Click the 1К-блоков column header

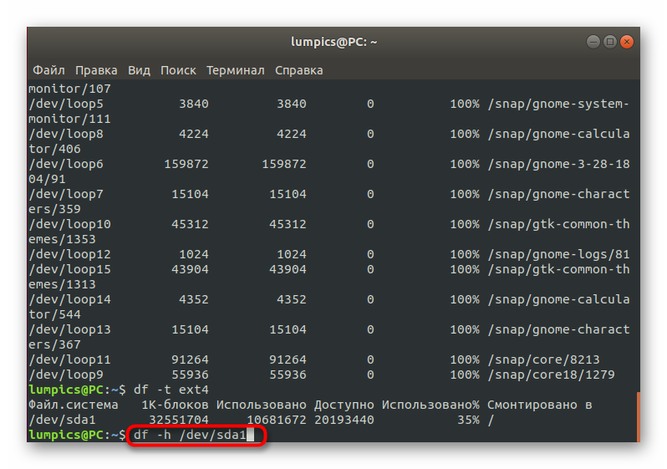[x=175, y=405]
